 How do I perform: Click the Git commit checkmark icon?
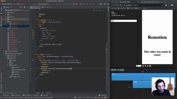[x=87, y=4]
